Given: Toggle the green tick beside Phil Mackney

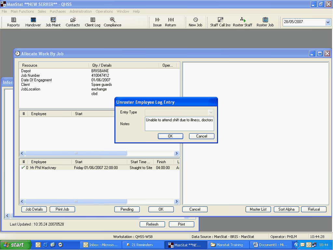Looking at the screenshot, I should point(23,168).
